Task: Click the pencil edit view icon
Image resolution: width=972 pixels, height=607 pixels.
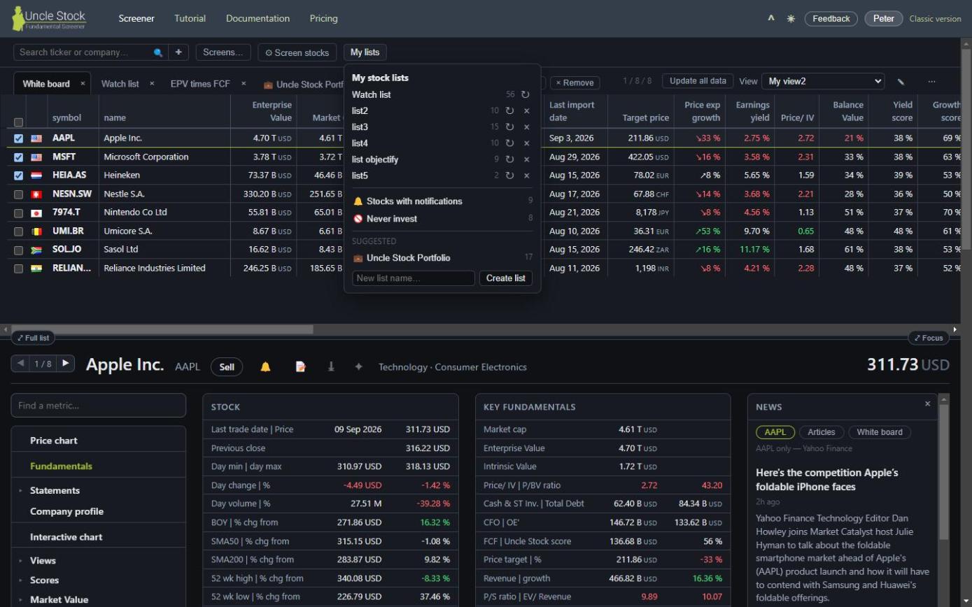Action: 901,82
